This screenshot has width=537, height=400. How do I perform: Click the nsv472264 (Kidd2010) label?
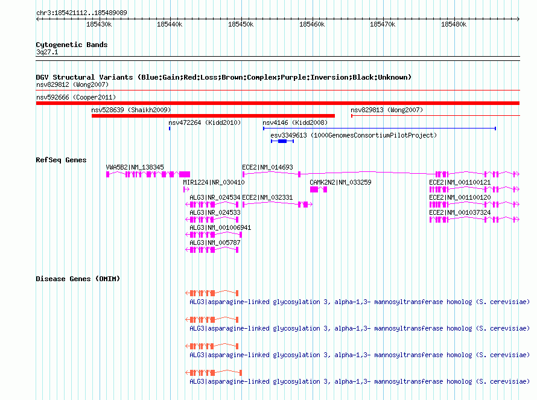205,122
